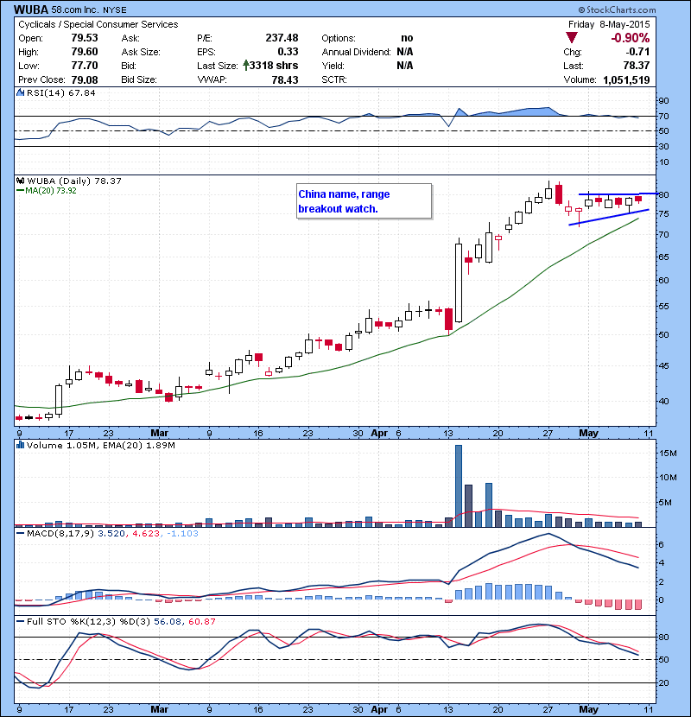
Task: Click the large white candlestick after April 13
Action: coord(459,282)
